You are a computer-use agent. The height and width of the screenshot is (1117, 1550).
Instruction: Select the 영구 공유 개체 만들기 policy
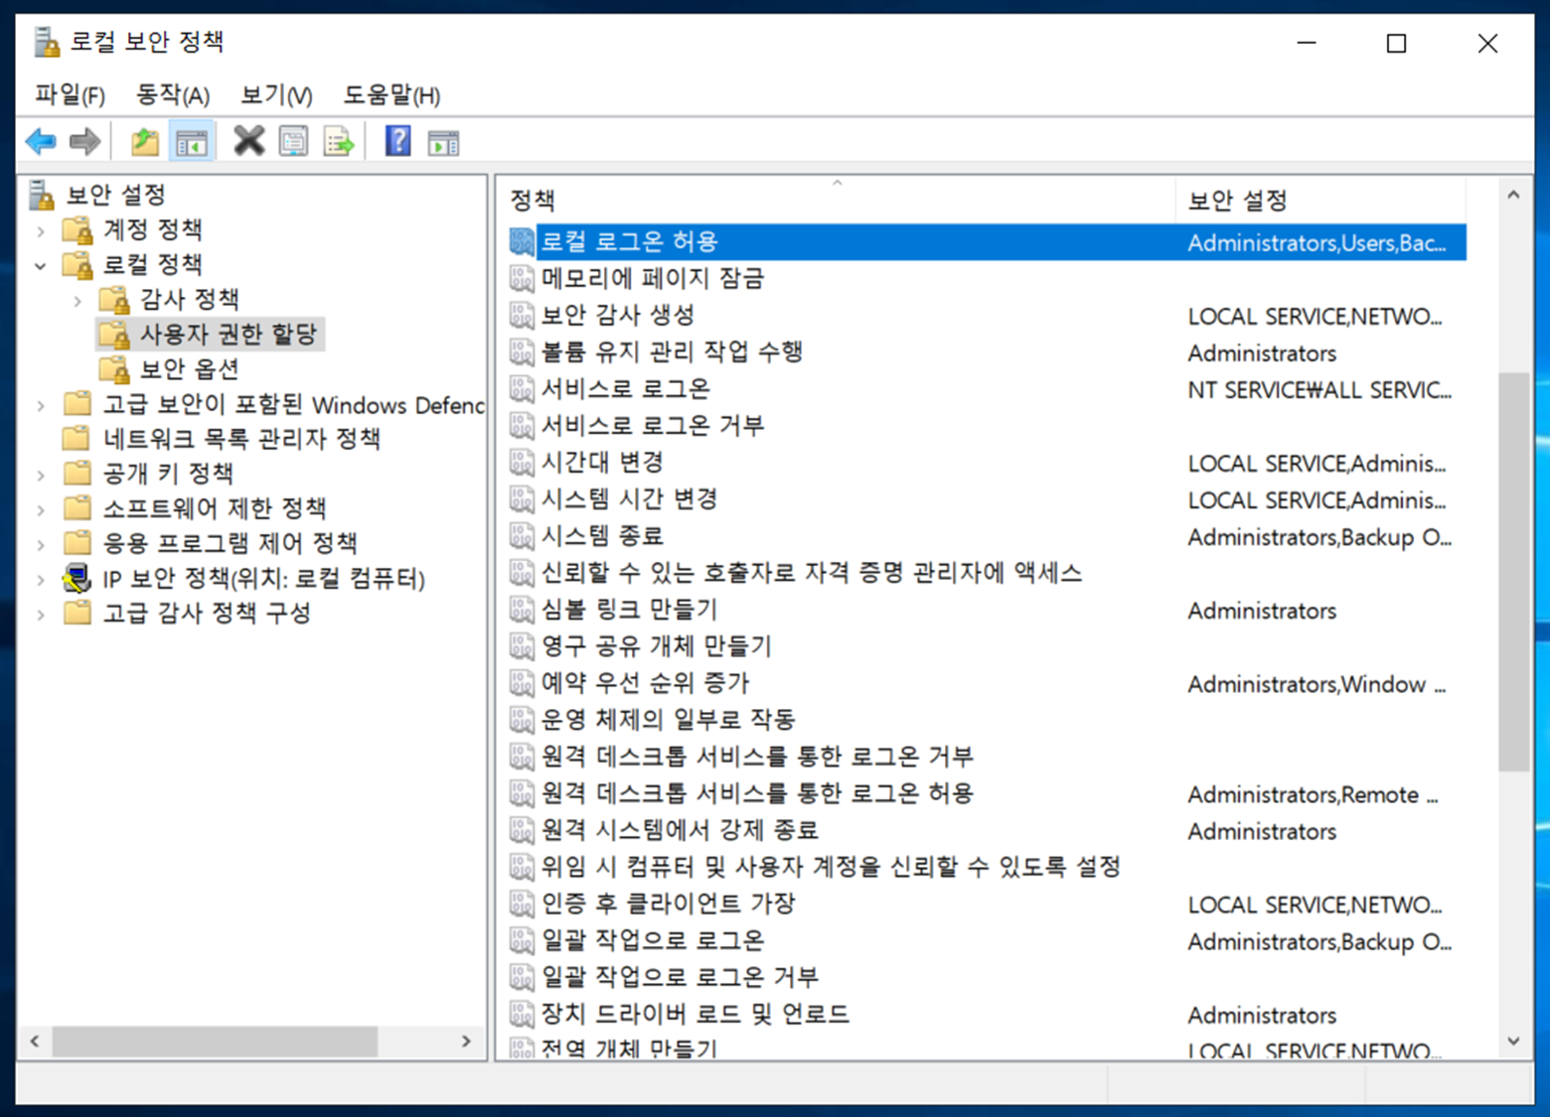(656, 646)
